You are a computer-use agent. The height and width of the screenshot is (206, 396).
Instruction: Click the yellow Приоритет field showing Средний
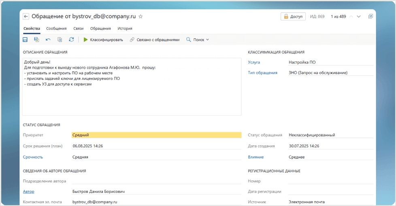[156, 135]
